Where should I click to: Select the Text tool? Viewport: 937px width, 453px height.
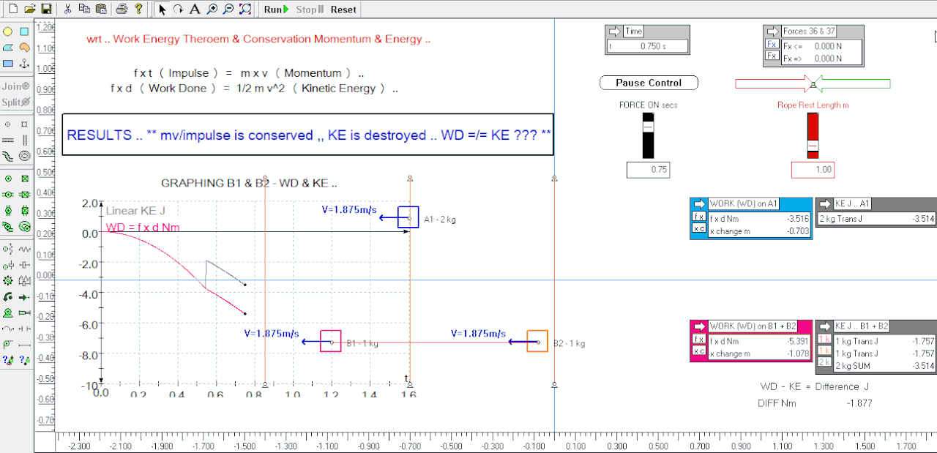point(195,9)
